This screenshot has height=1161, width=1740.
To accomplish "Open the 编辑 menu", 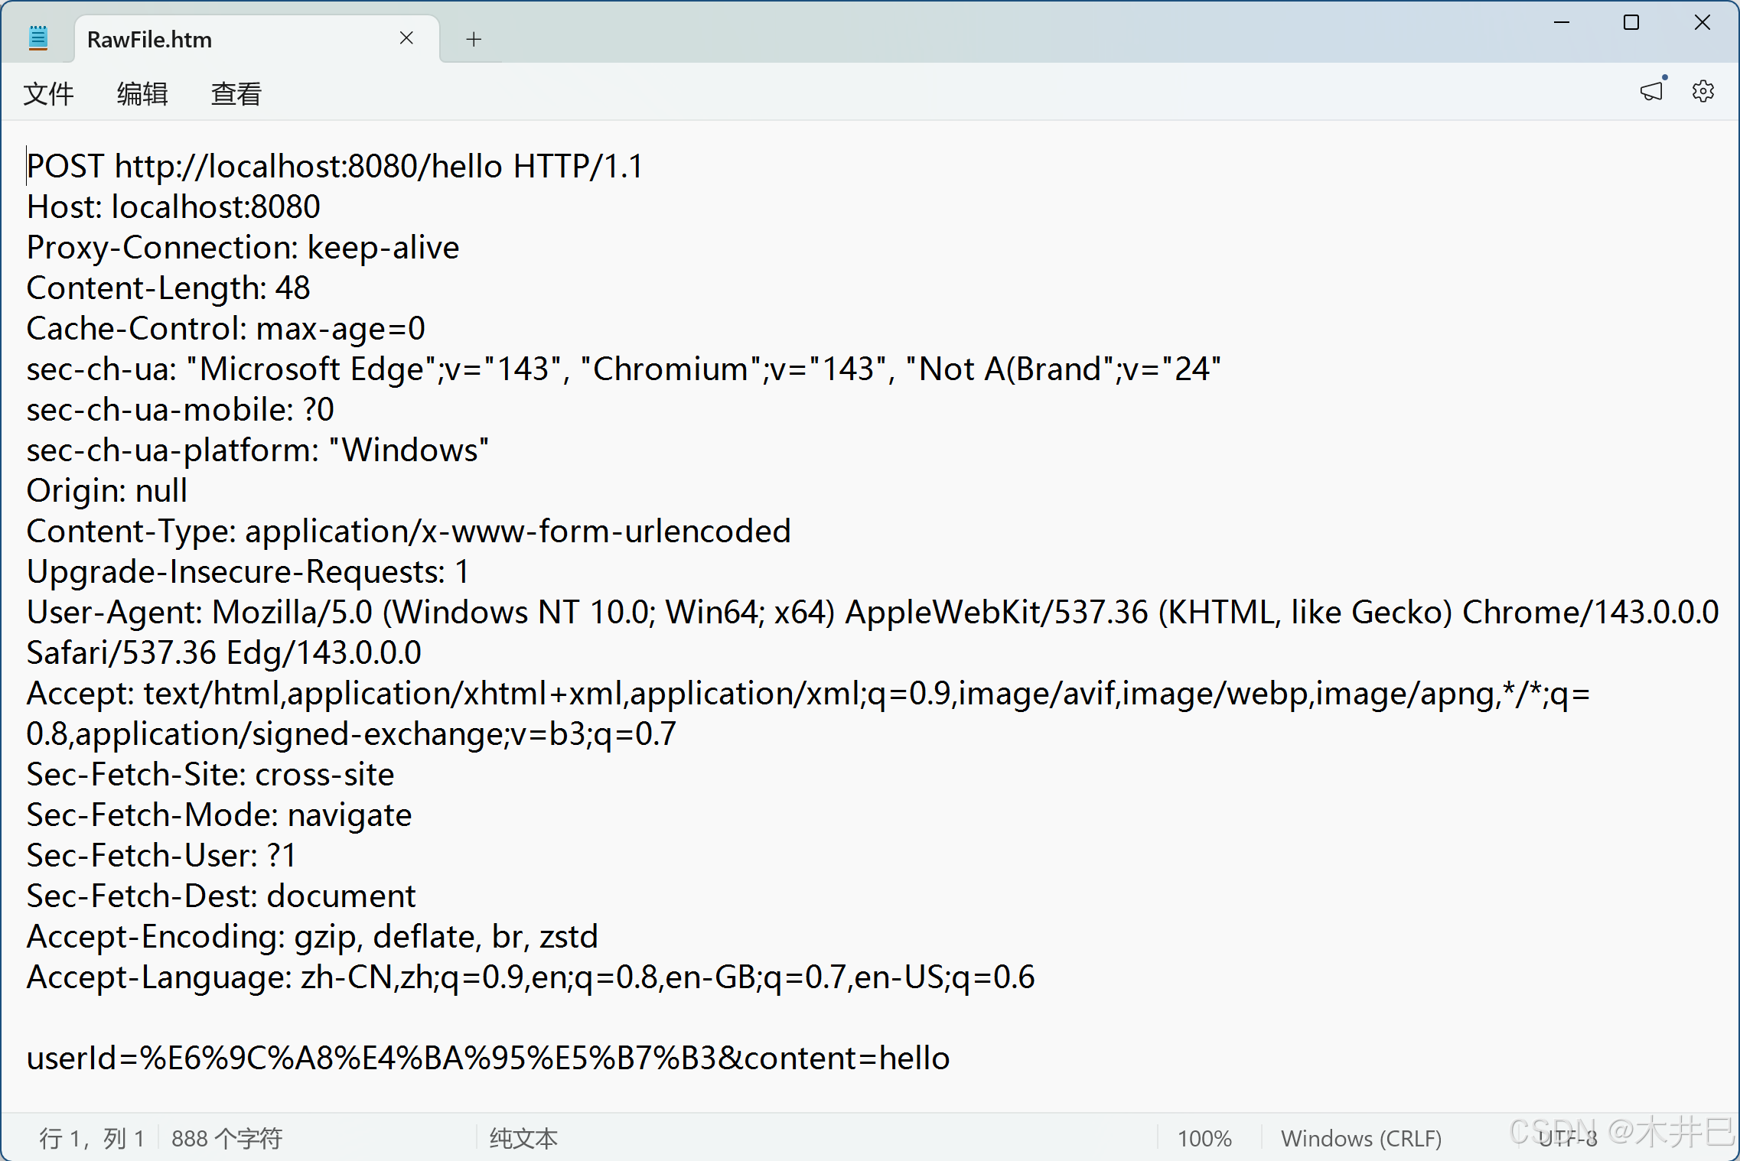I will pos(142,94).
